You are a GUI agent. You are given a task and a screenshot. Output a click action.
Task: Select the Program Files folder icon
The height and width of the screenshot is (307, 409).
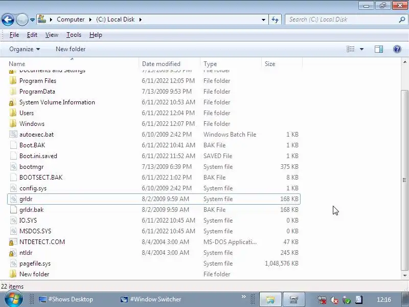point(13,81)
